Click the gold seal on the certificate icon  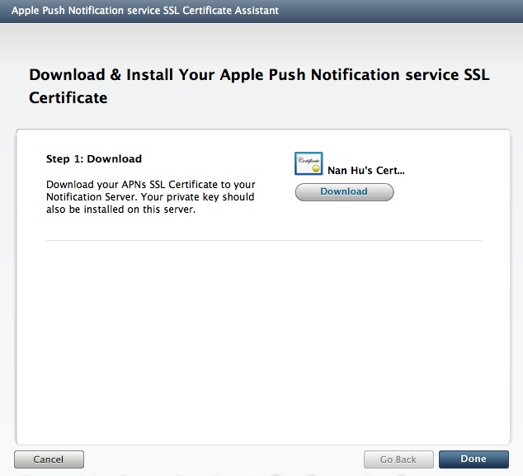point(316,169)
